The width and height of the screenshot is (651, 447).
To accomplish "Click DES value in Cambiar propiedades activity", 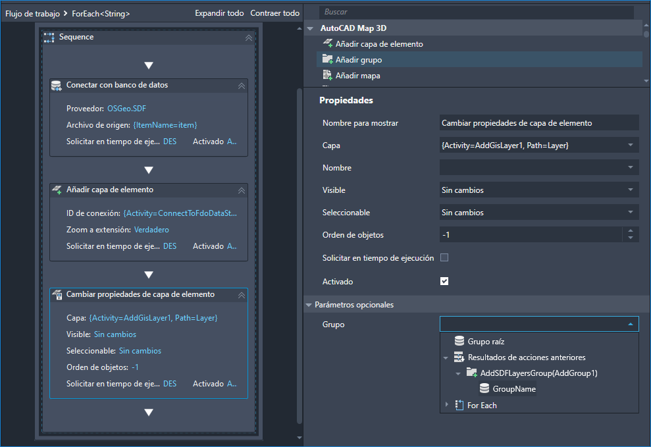I will (x=170, y=384).
